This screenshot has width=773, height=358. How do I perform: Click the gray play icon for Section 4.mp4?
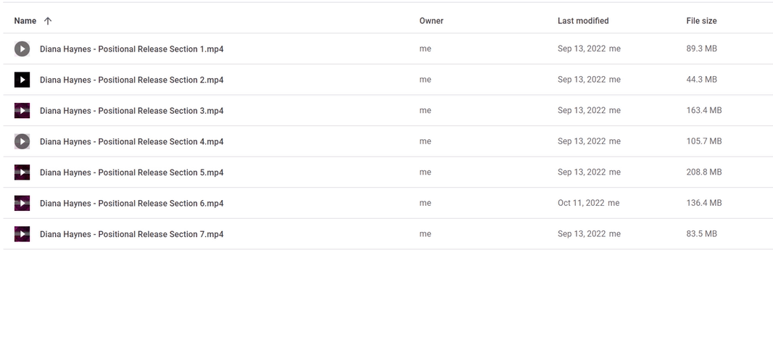[x=22, y=141]
